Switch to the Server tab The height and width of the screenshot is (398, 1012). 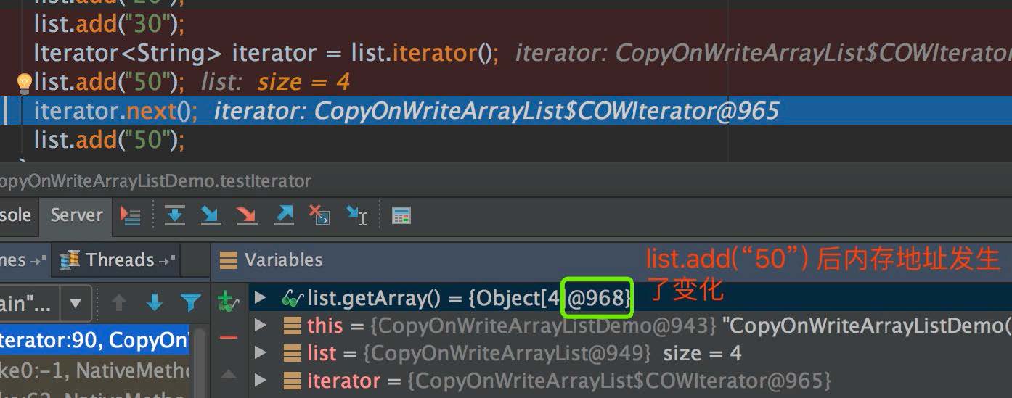point(76,215)
